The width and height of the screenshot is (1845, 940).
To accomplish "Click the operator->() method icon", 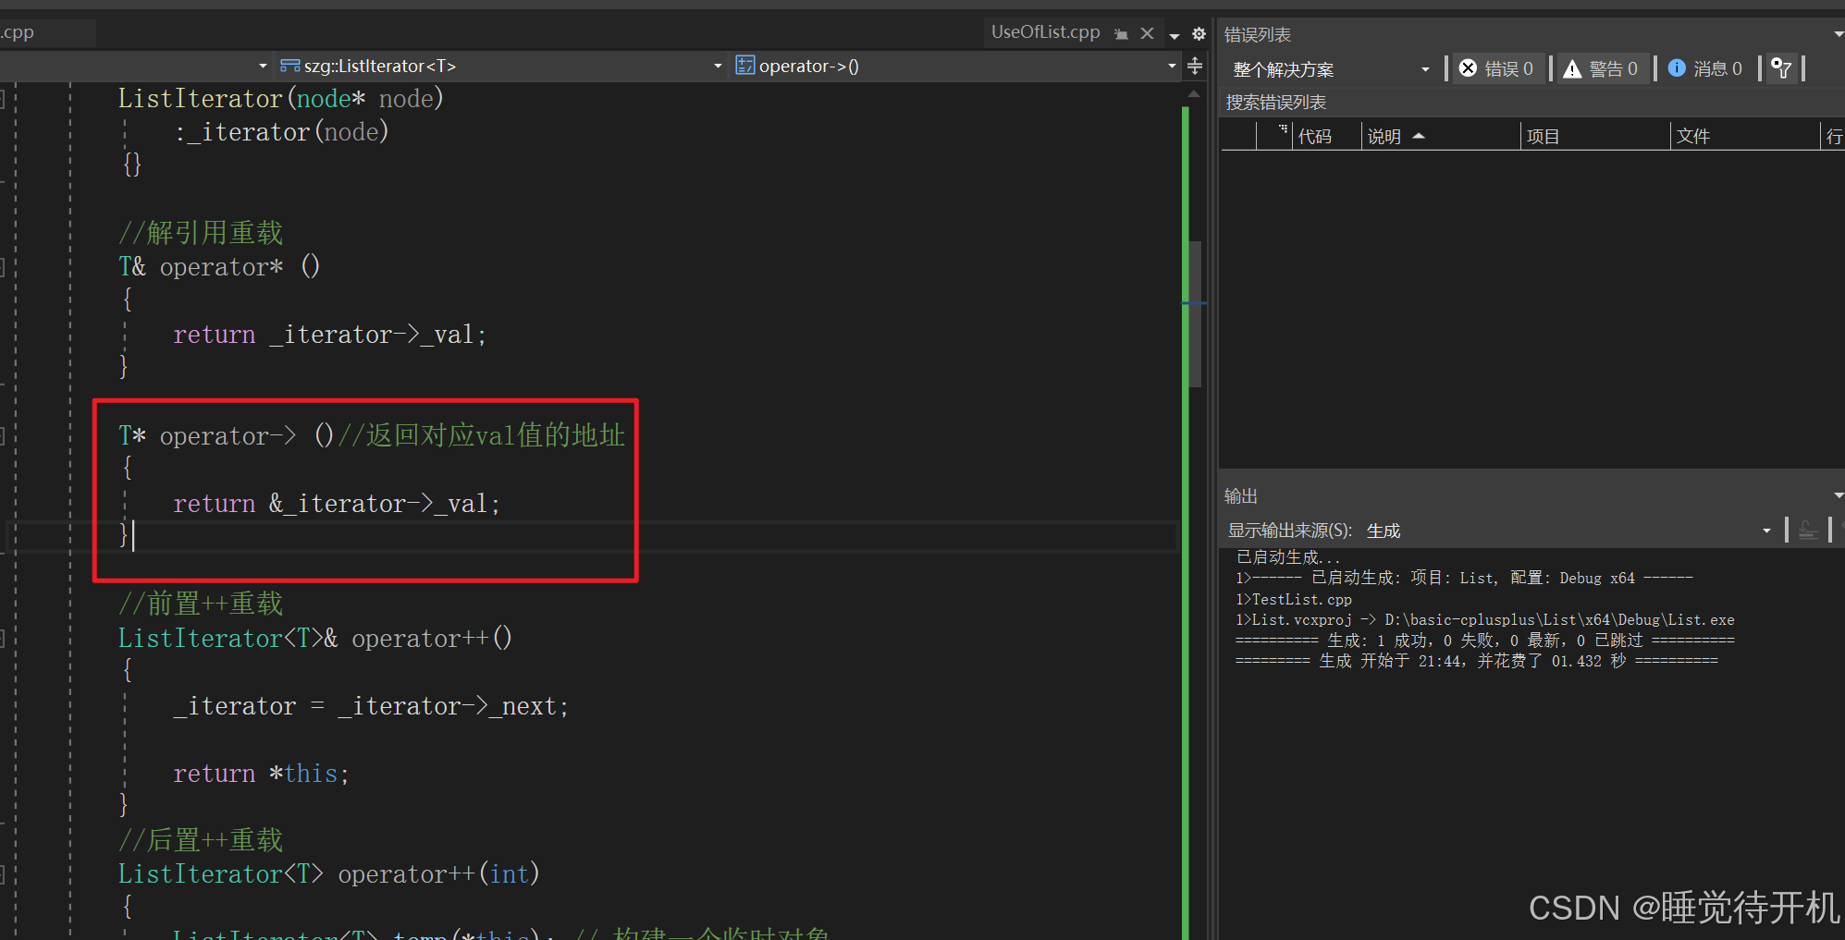I will (x=744, y=65).
